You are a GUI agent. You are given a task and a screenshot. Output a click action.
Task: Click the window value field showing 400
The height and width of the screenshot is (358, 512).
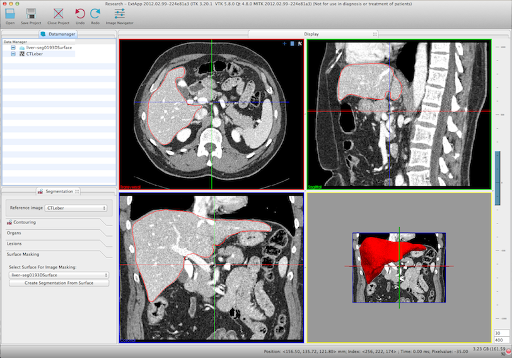[x=501, y=340]
